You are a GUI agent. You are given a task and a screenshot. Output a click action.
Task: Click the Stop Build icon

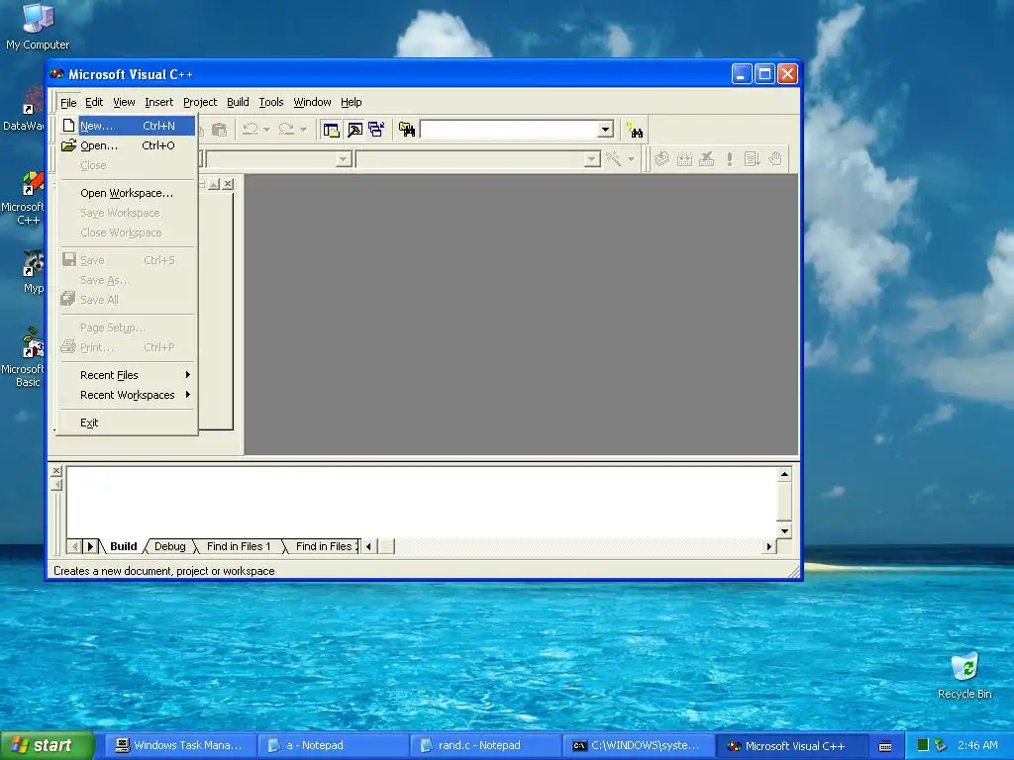coord(707,159)
